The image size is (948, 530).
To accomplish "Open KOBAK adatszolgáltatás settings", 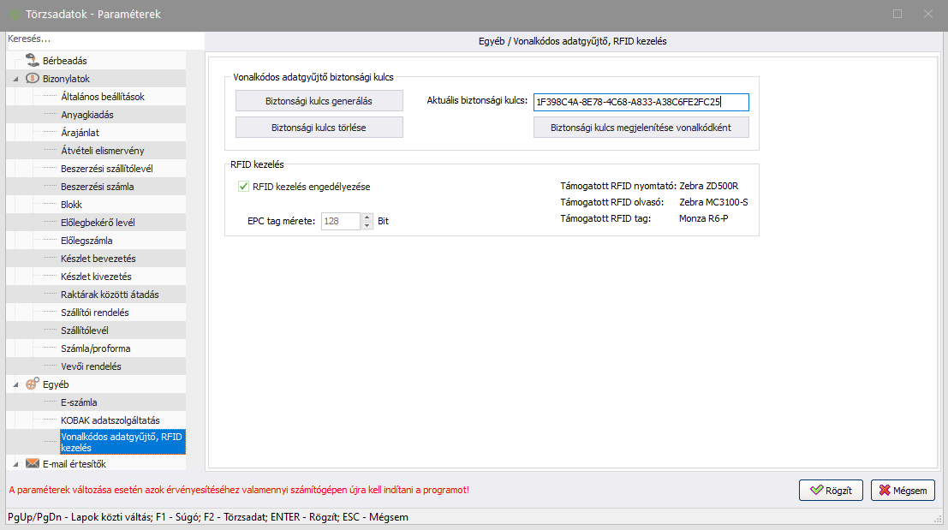I will pyautogui.click(x=110, y=420).
